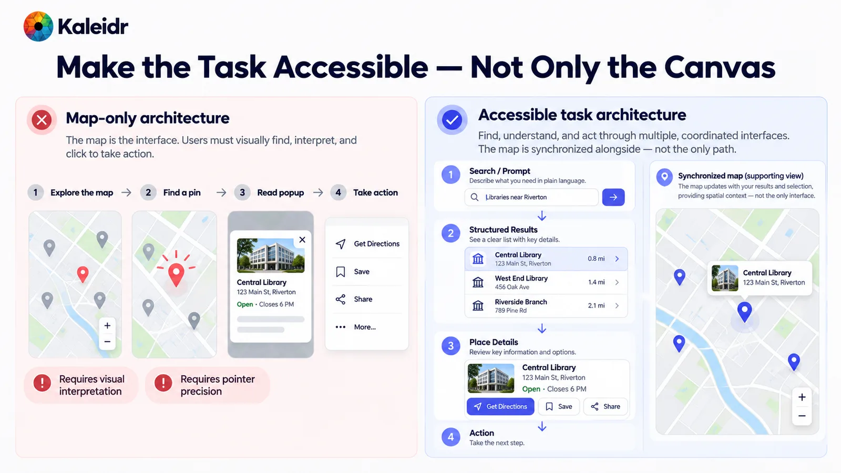Click the Kaleidr logo
Viewport: 841px width, 473px height.
tap(76, 26)
